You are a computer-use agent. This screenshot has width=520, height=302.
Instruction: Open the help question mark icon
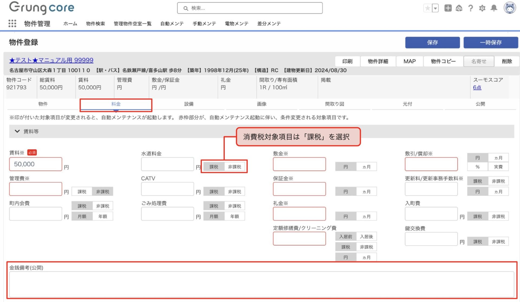(x=471, y=8)
